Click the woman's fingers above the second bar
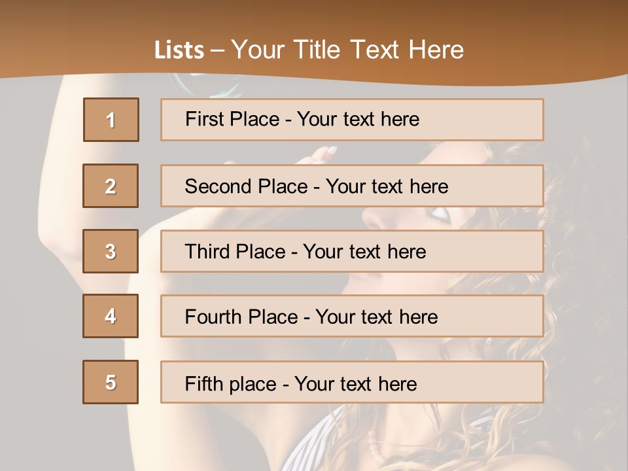Image resolution: width=628 pixels, height=471 pixels. click(324, 155)
